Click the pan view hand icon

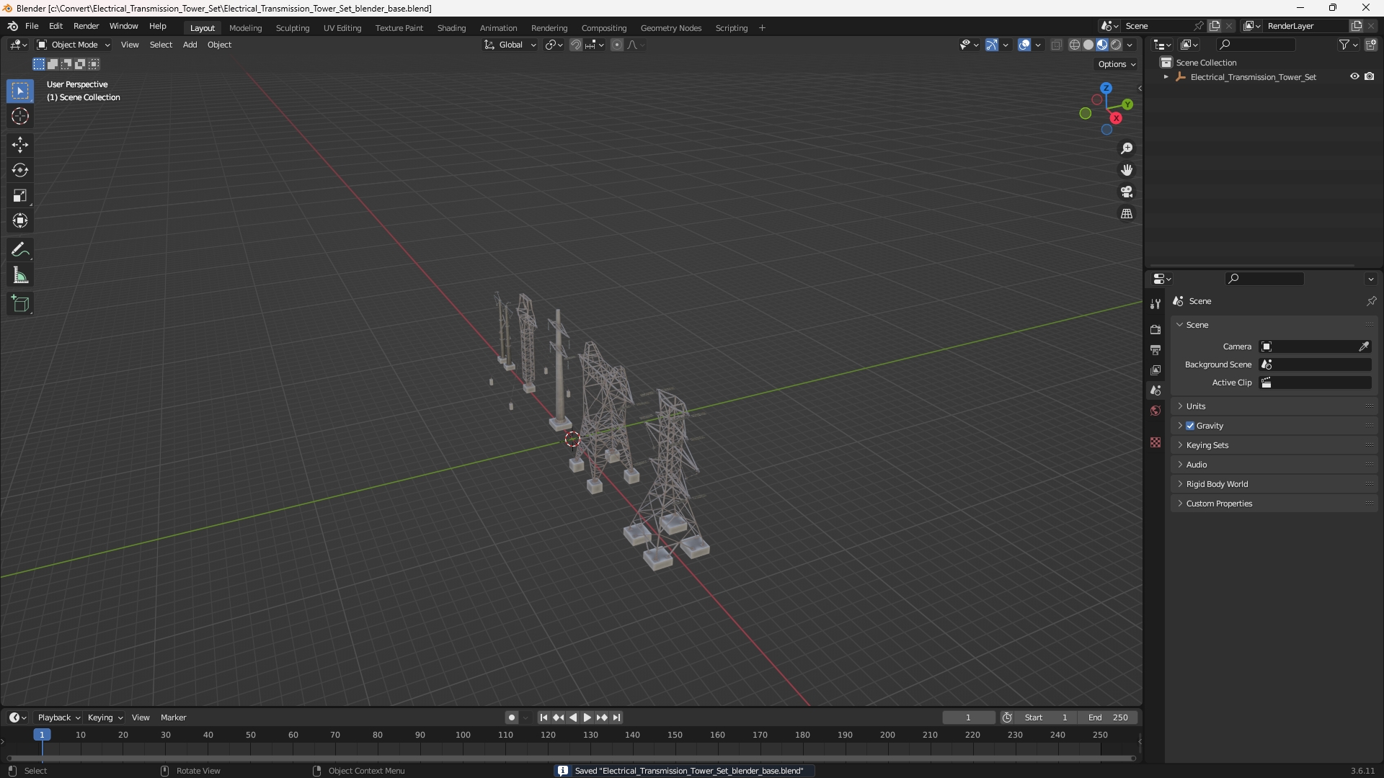1127,170
